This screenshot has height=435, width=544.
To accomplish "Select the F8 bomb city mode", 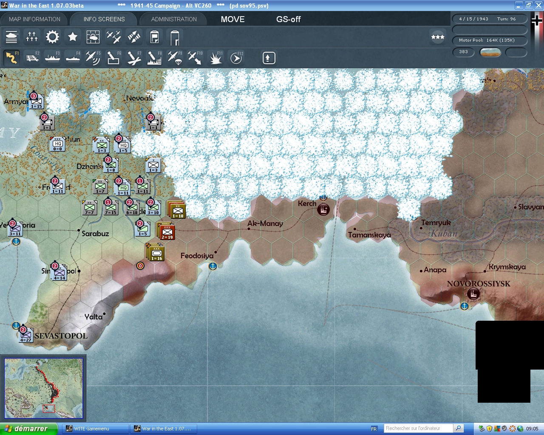I will pos(154,57).
